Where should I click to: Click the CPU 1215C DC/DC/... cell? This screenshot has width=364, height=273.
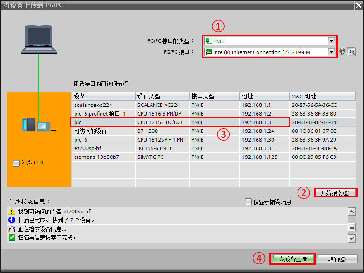point(162,122)
